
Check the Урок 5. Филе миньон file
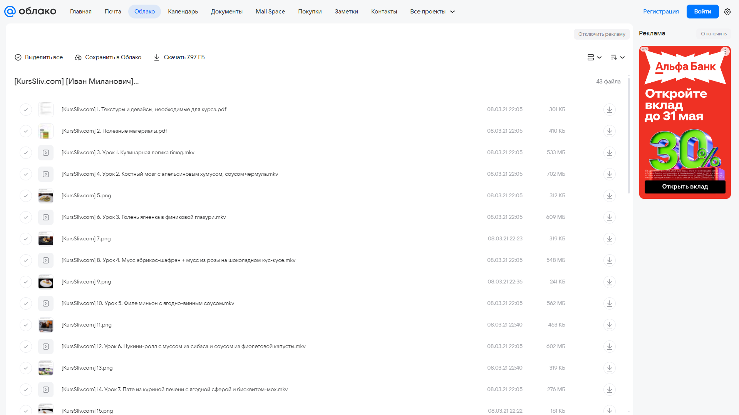pos(26,303)
